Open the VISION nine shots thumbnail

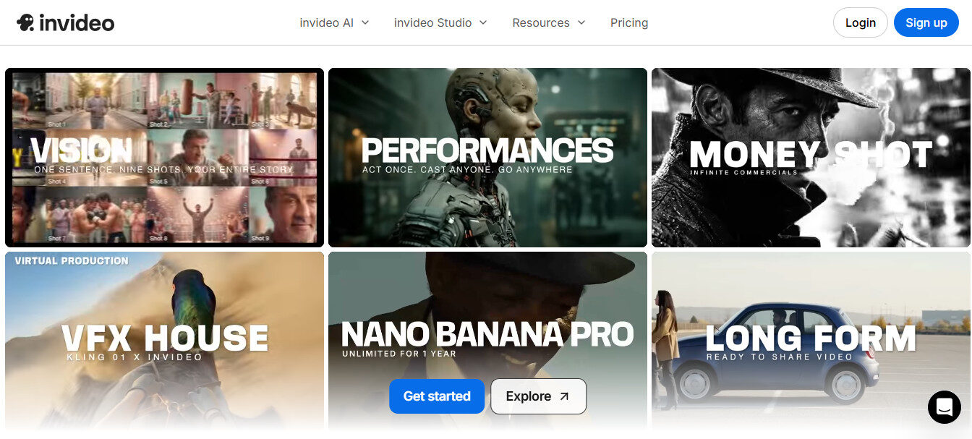click(x=164, y=158)
